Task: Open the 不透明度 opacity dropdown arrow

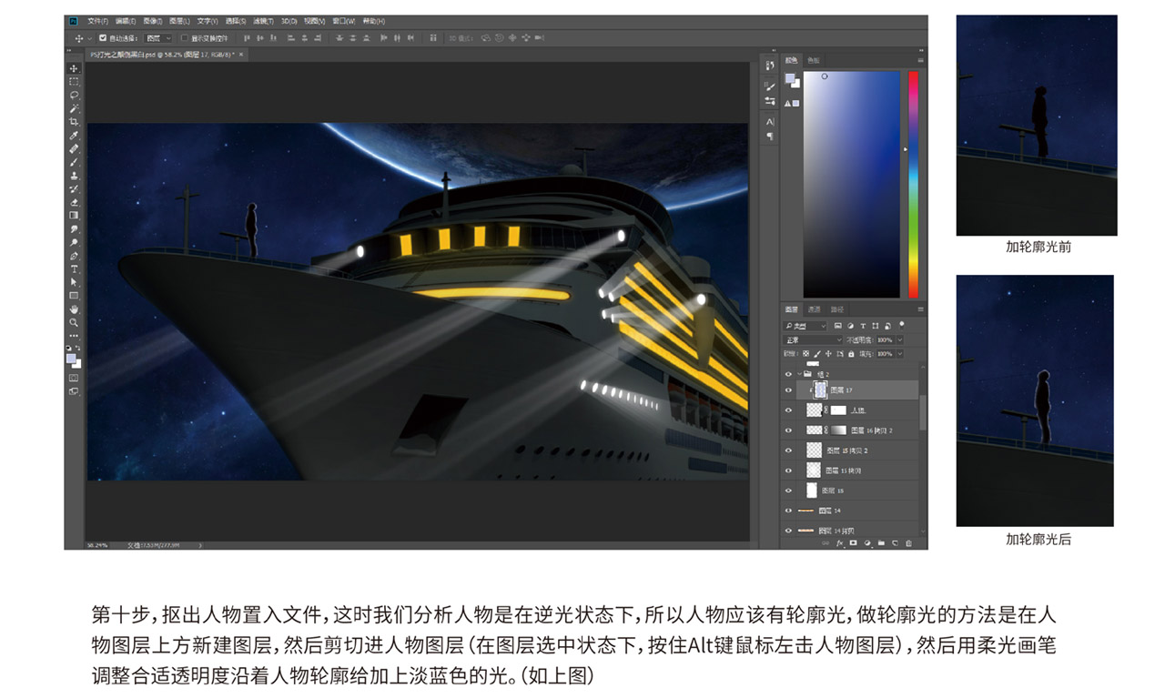Action: pos(900,339)
